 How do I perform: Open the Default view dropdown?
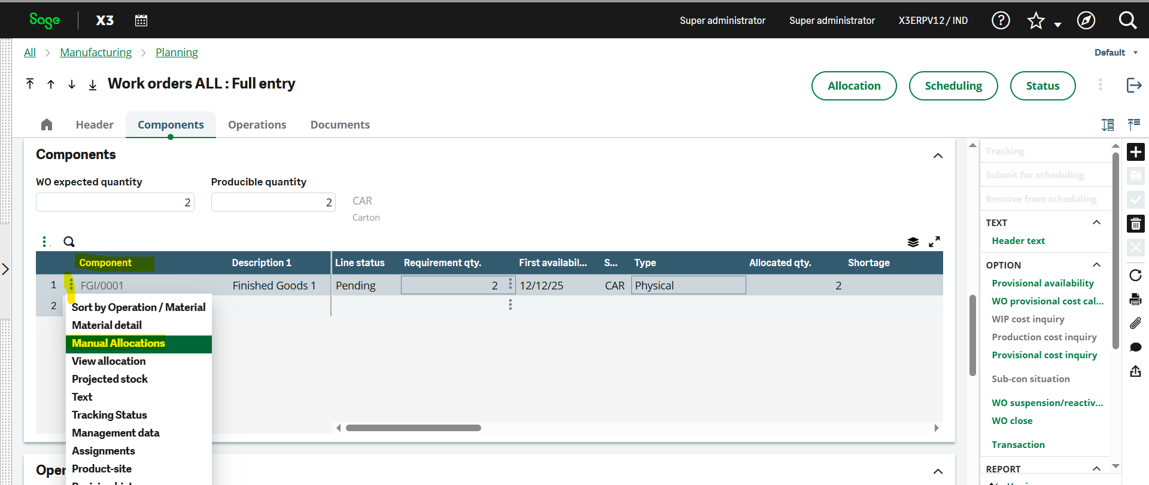1116,53
